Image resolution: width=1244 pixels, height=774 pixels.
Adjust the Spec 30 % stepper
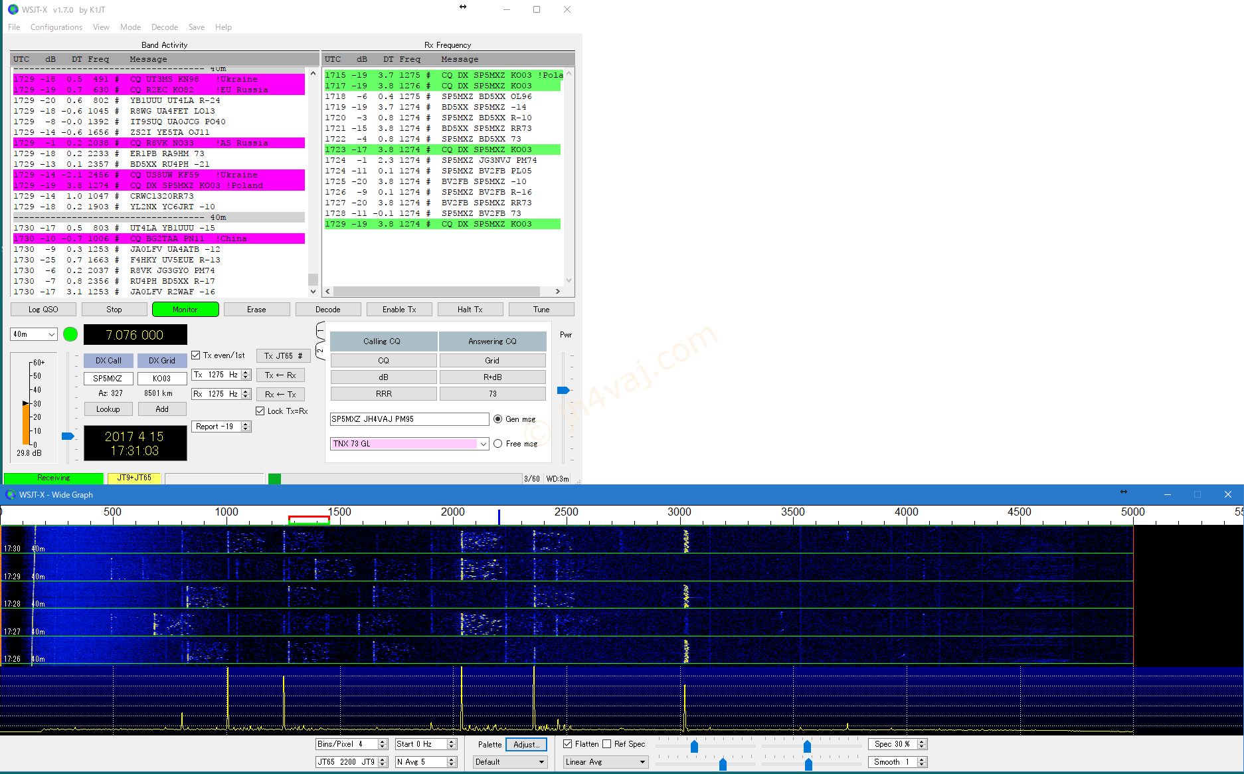pos(922,744)
